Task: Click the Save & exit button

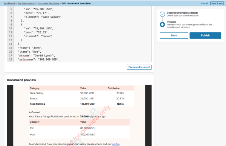Action: point(217,3)
